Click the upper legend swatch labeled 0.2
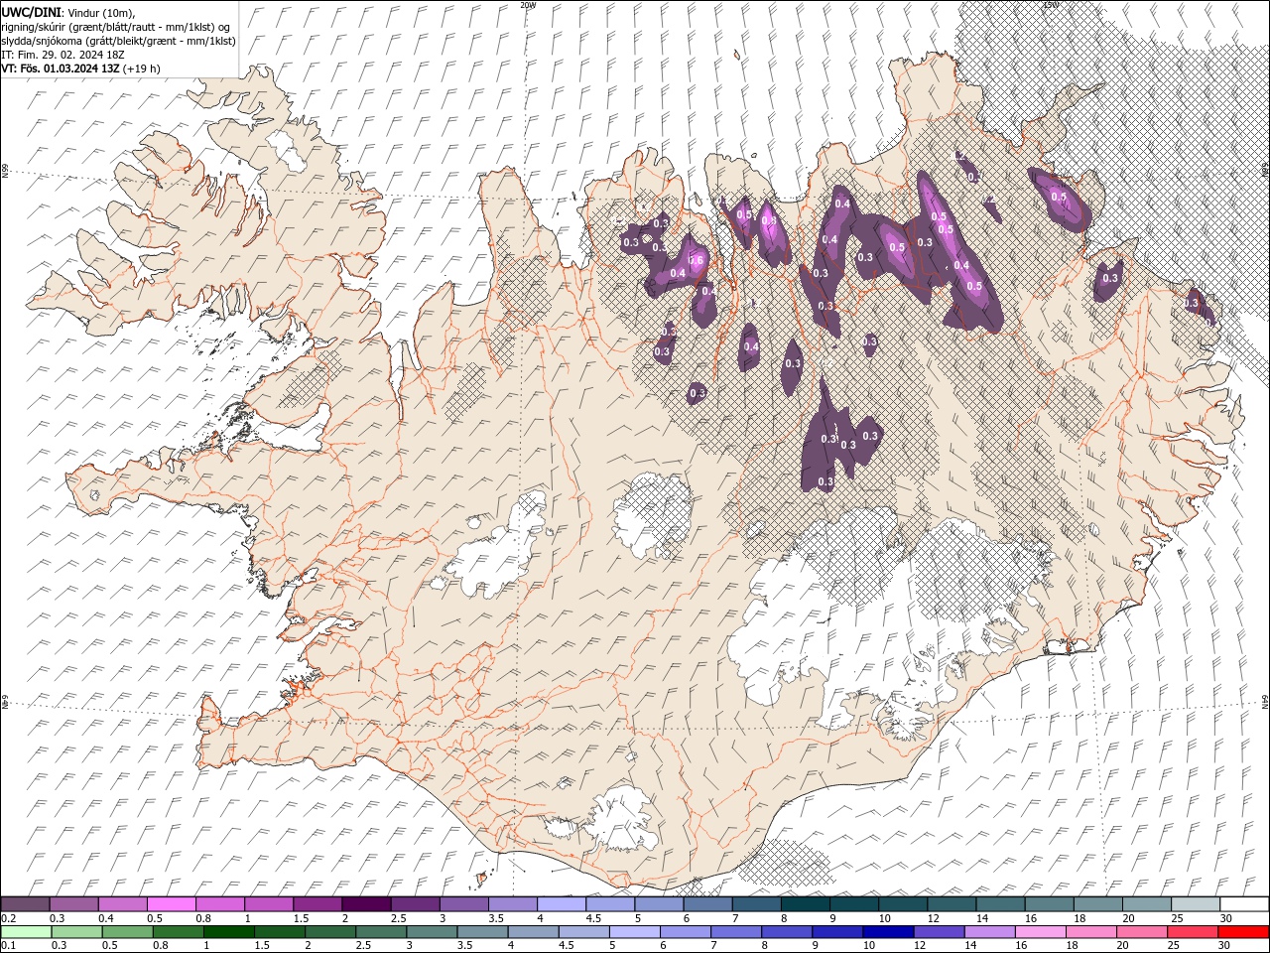 click(x=25, y=904)
